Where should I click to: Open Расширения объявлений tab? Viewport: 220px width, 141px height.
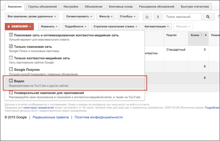pyautogui.click(x=156, y=7)
